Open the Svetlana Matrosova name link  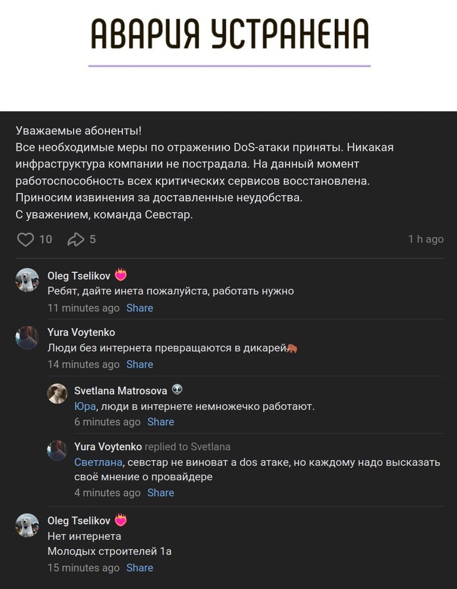coord(121,390)
